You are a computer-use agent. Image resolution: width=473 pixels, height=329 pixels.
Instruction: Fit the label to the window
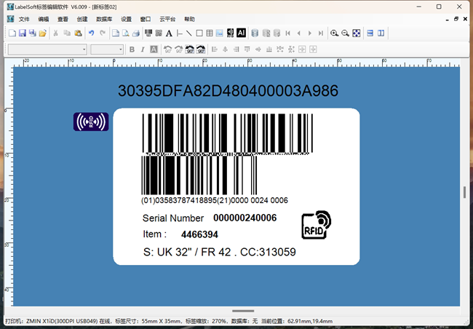(x=357, y=33)
